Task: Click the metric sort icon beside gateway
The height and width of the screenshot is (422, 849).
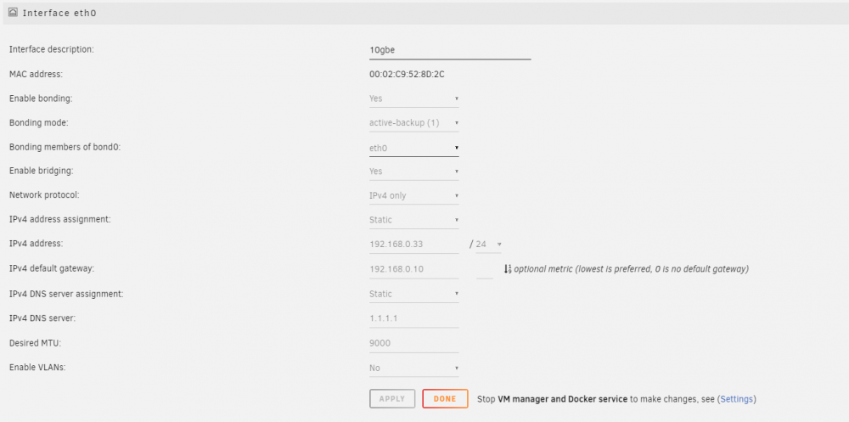Action: point(508,268)
